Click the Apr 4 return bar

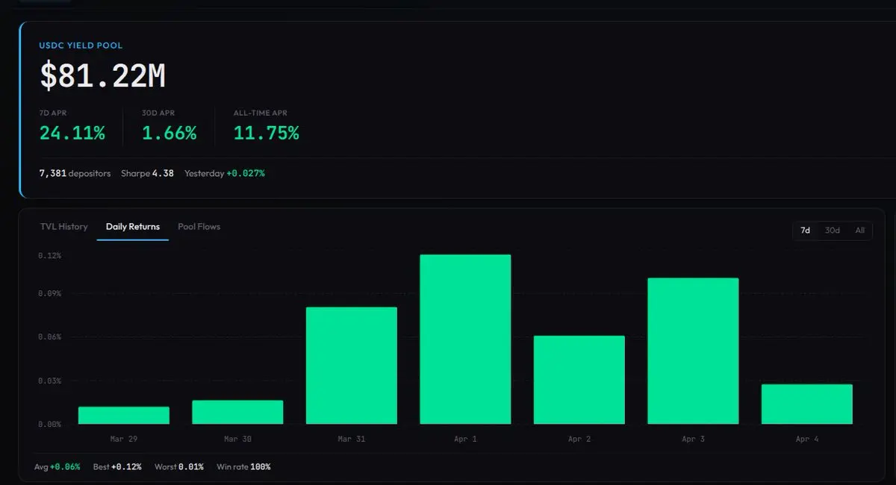click(x=807, y=404)
